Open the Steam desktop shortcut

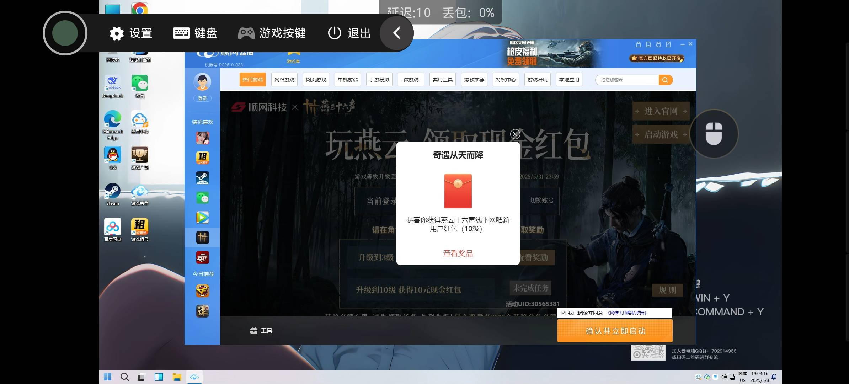112,194
